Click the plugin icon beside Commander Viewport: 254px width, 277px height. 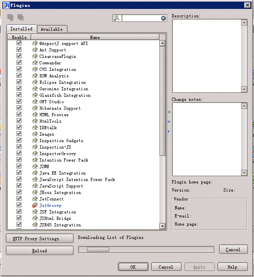pyautogui.click(x=35, y=63)
